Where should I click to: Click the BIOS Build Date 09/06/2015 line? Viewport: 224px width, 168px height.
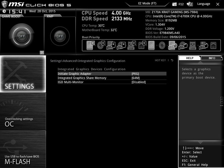click(x=165, y=37)
